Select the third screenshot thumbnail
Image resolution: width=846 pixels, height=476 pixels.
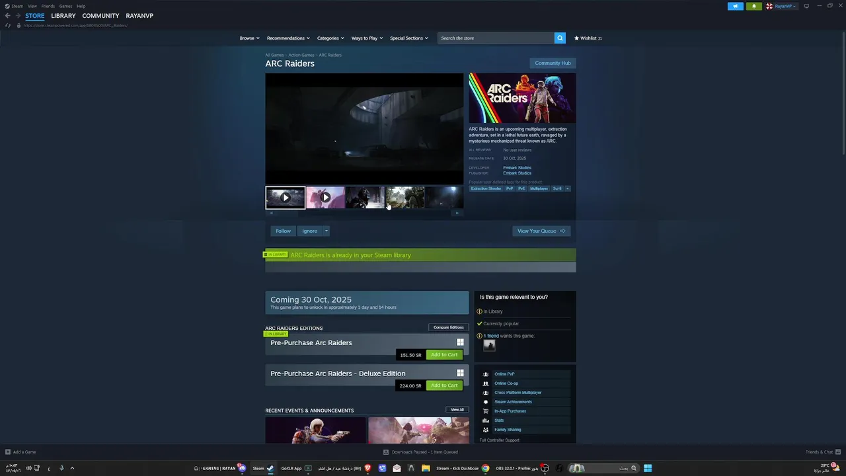pyautogui.click(x=365, y=198)
